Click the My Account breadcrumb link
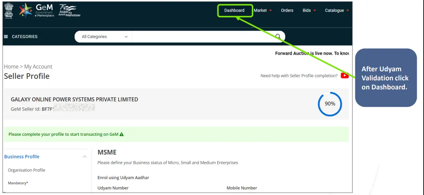Image resolution: width=424 pixels, height=195 pixels. click(38, 66)
